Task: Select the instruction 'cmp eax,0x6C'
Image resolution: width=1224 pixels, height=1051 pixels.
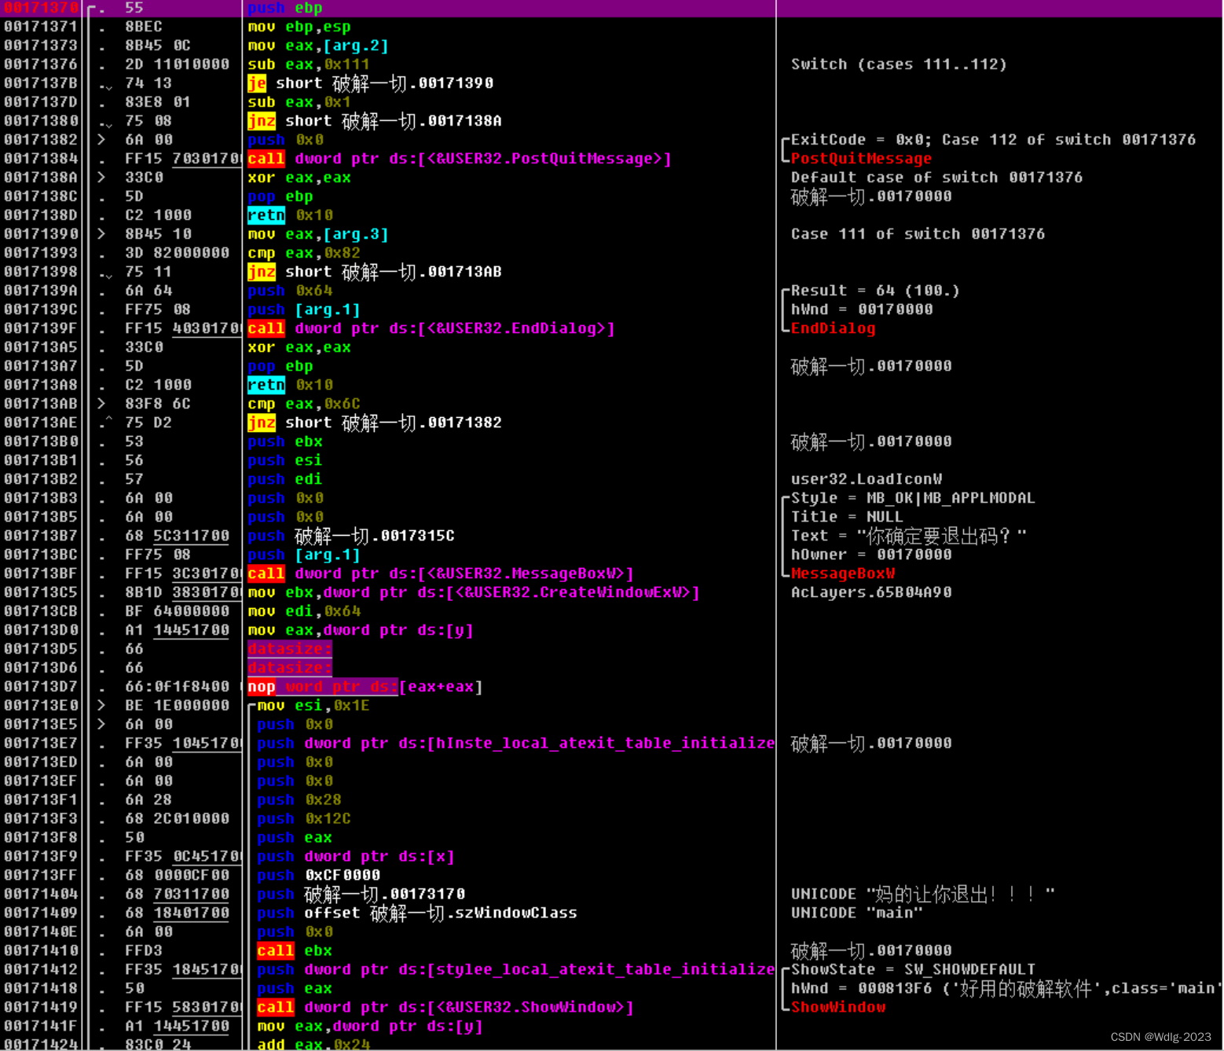Action: coord(304,404)
